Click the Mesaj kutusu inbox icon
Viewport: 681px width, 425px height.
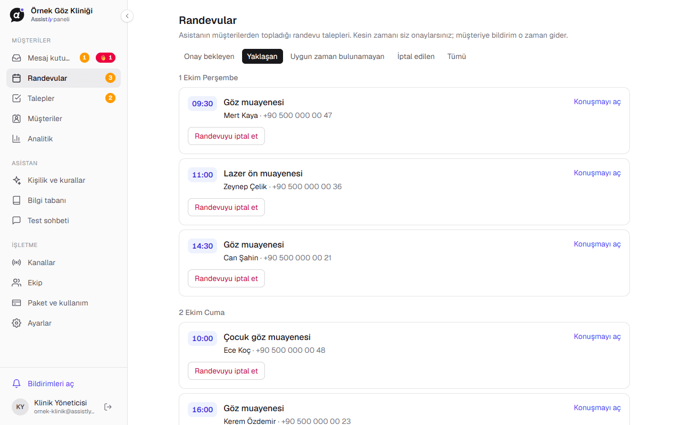click(17, 58)
